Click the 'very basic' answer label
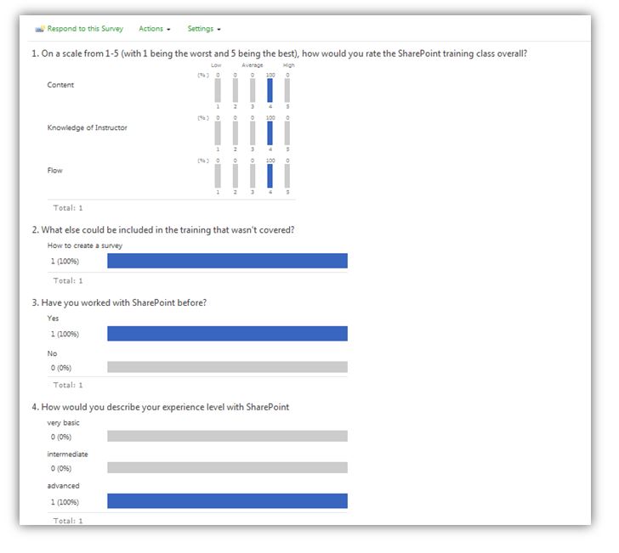This screenshot has width=619, height=553. coord(63,423)
